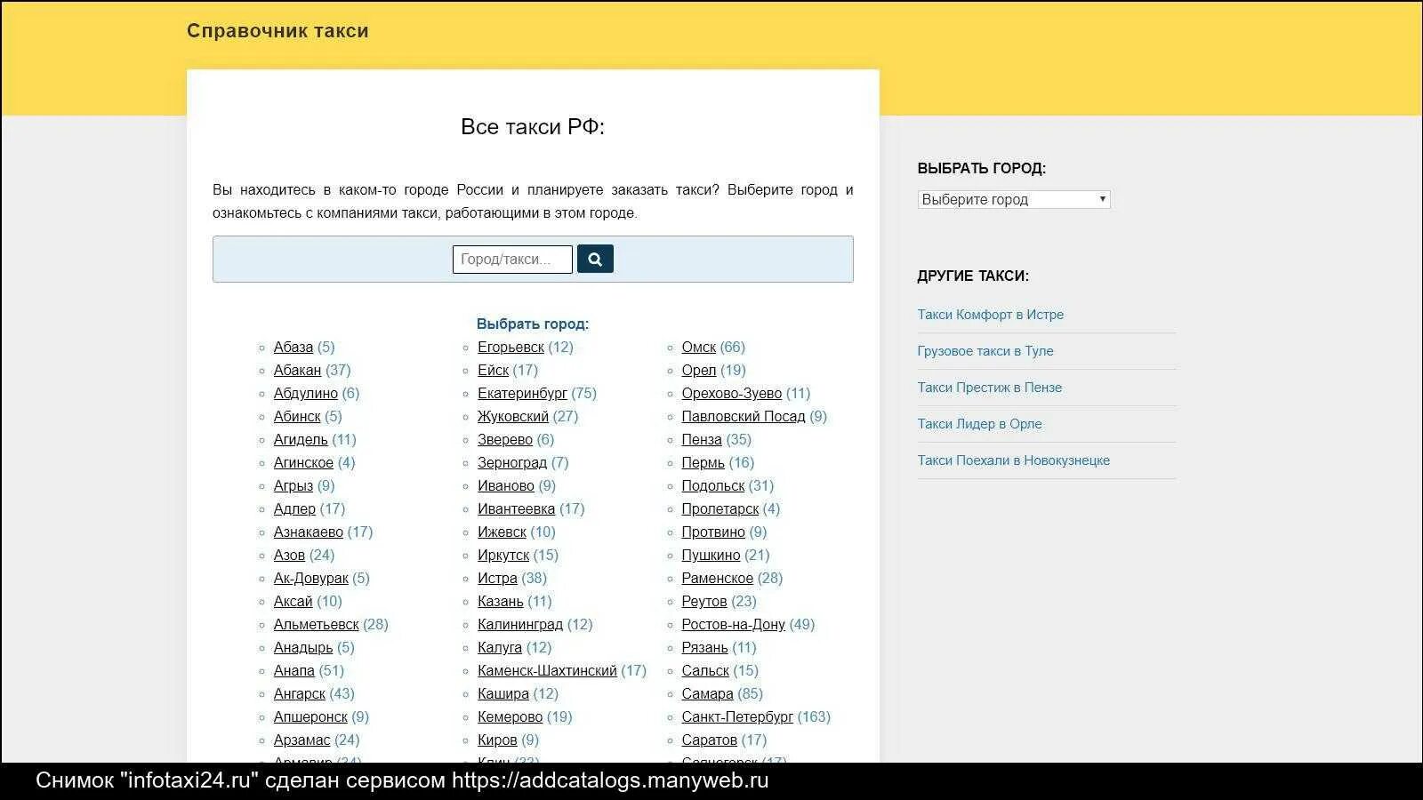The width and height of the screenshot is (1423, 800).
Task: Select city Егорьевск
Action: pos(511,348)
